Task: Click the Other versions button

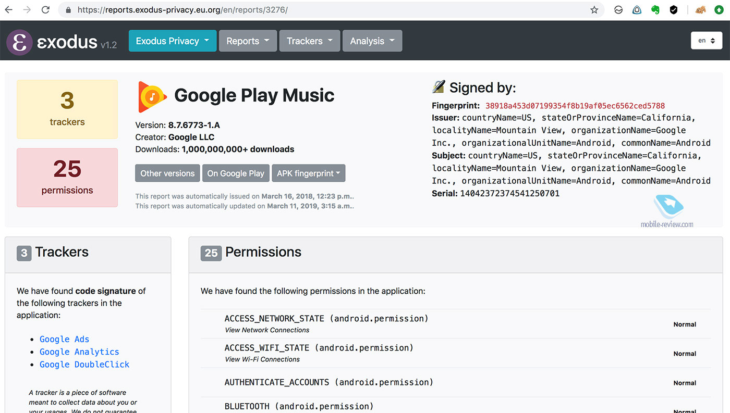Action: point(167,173)
